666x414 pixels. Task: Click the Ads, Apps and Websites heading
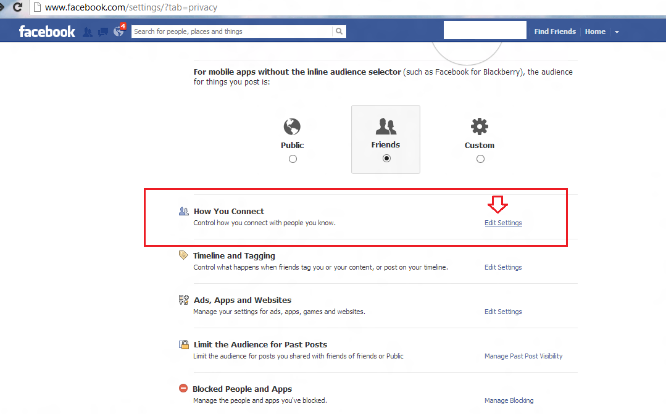tap(243, 300)
